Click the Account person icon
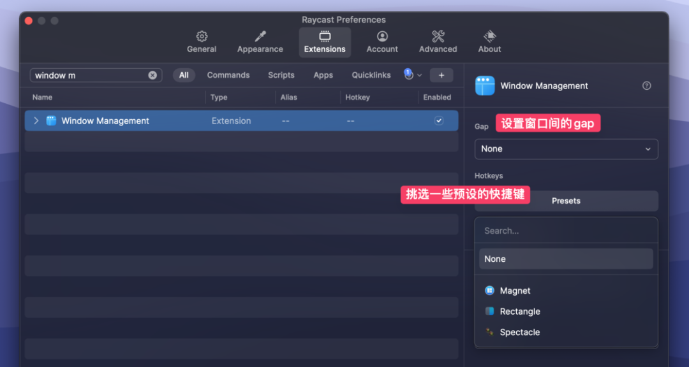This screenshot has height=367, width=689. 382,36
